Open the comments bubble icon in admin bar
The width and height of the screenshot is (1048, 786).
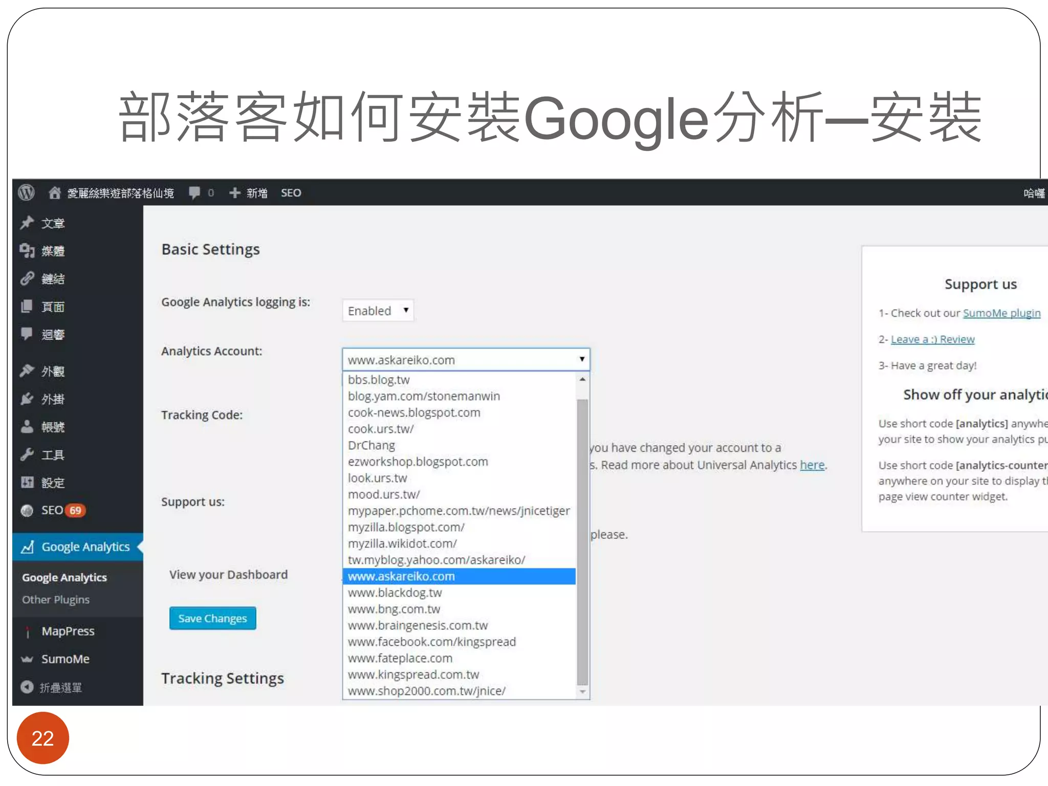click(x=194, y=193)
